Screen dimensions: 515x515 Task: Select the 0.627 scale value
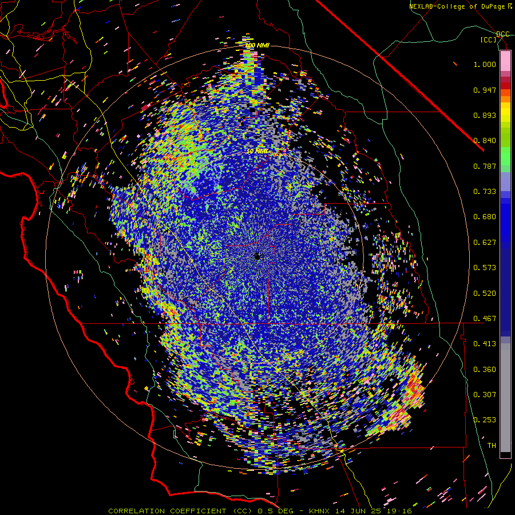coord(485,243)
